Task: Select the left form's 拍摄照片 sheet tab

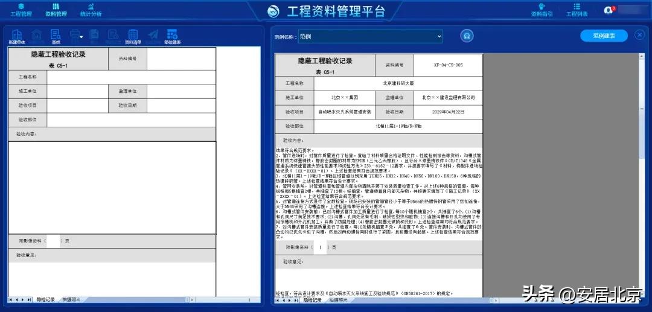Action: 71,299
